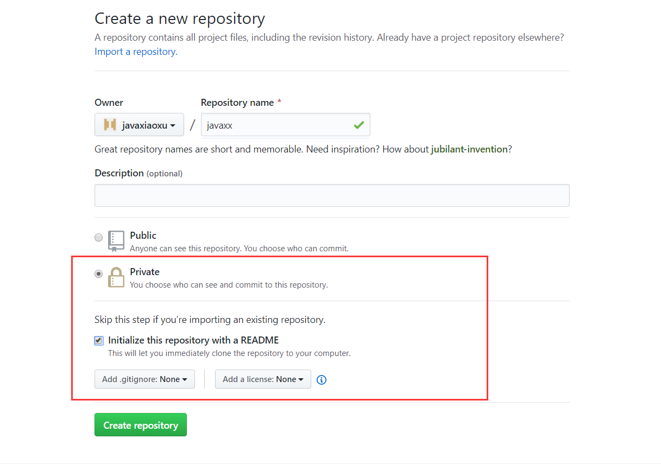The image size is (661, 464).
Task: Click the Create a new repository heading
Action: point(180,19)
